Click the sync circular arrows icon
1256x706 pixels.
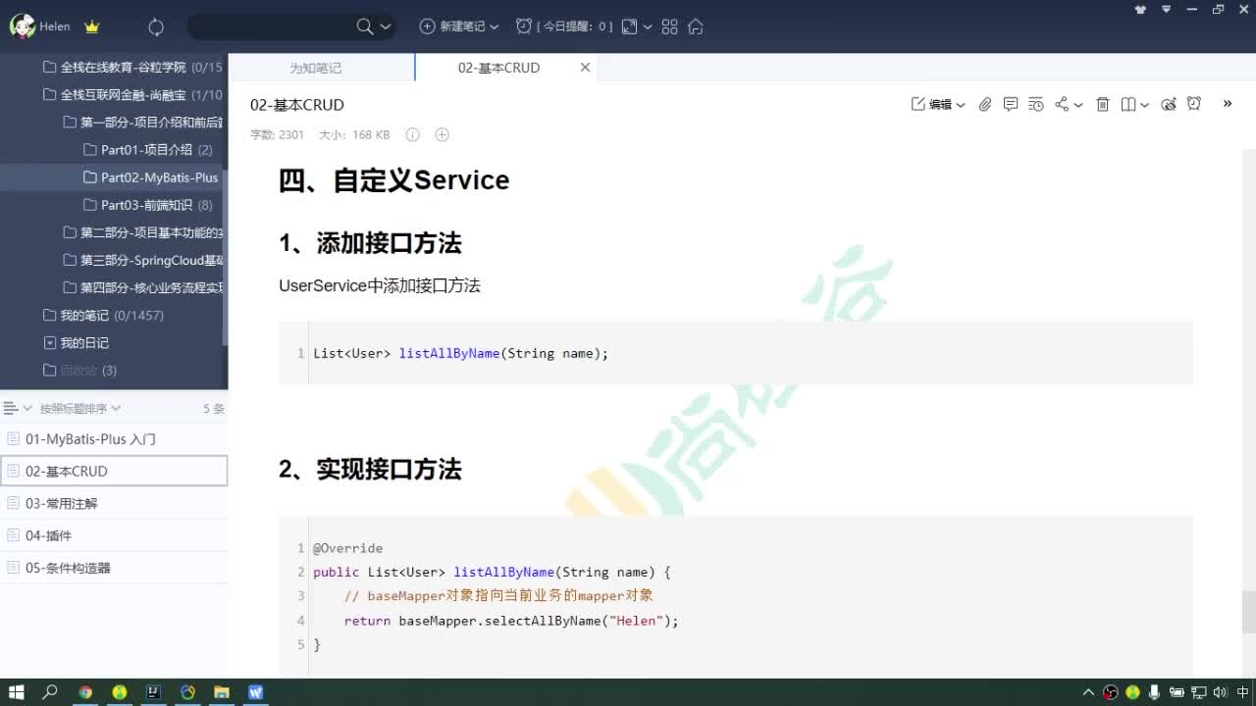[156, 26]
